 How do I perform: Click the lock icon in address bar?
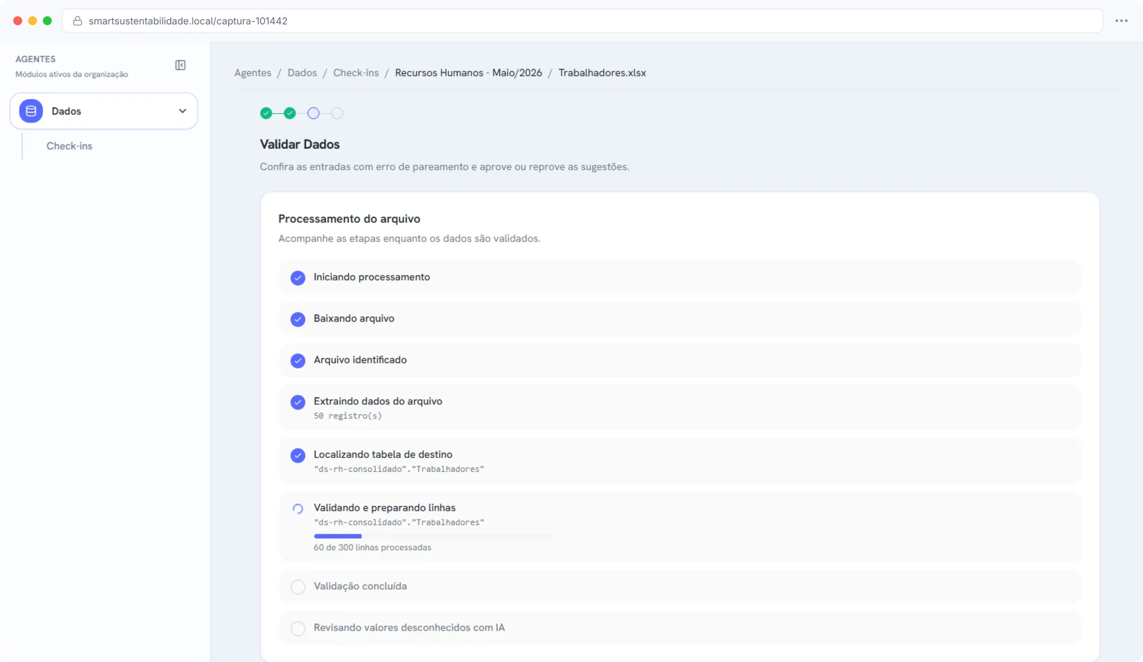pyautogui.click(x=77, y=21)
